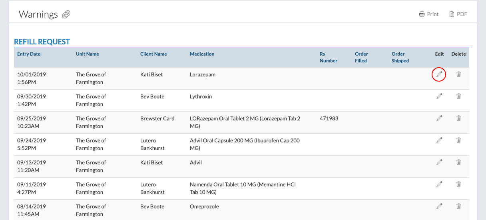
Task: Delete the Bev Boote Lythroxin entry
Action: 458,96
